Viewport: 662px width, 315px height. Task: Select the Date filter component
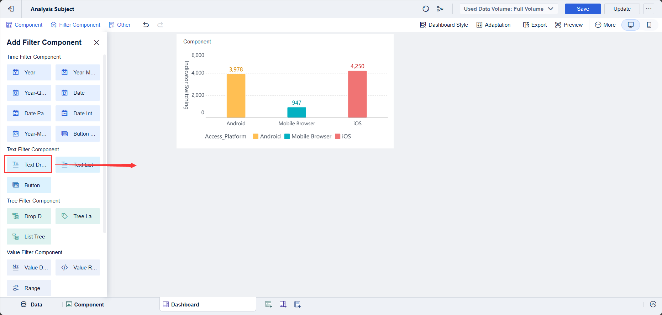[78, 93]
